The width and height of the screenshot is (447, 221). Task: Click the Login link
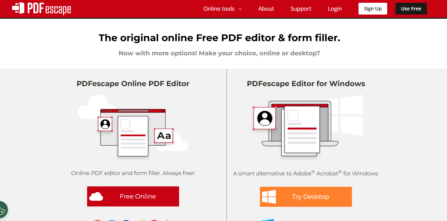point(335,9)
